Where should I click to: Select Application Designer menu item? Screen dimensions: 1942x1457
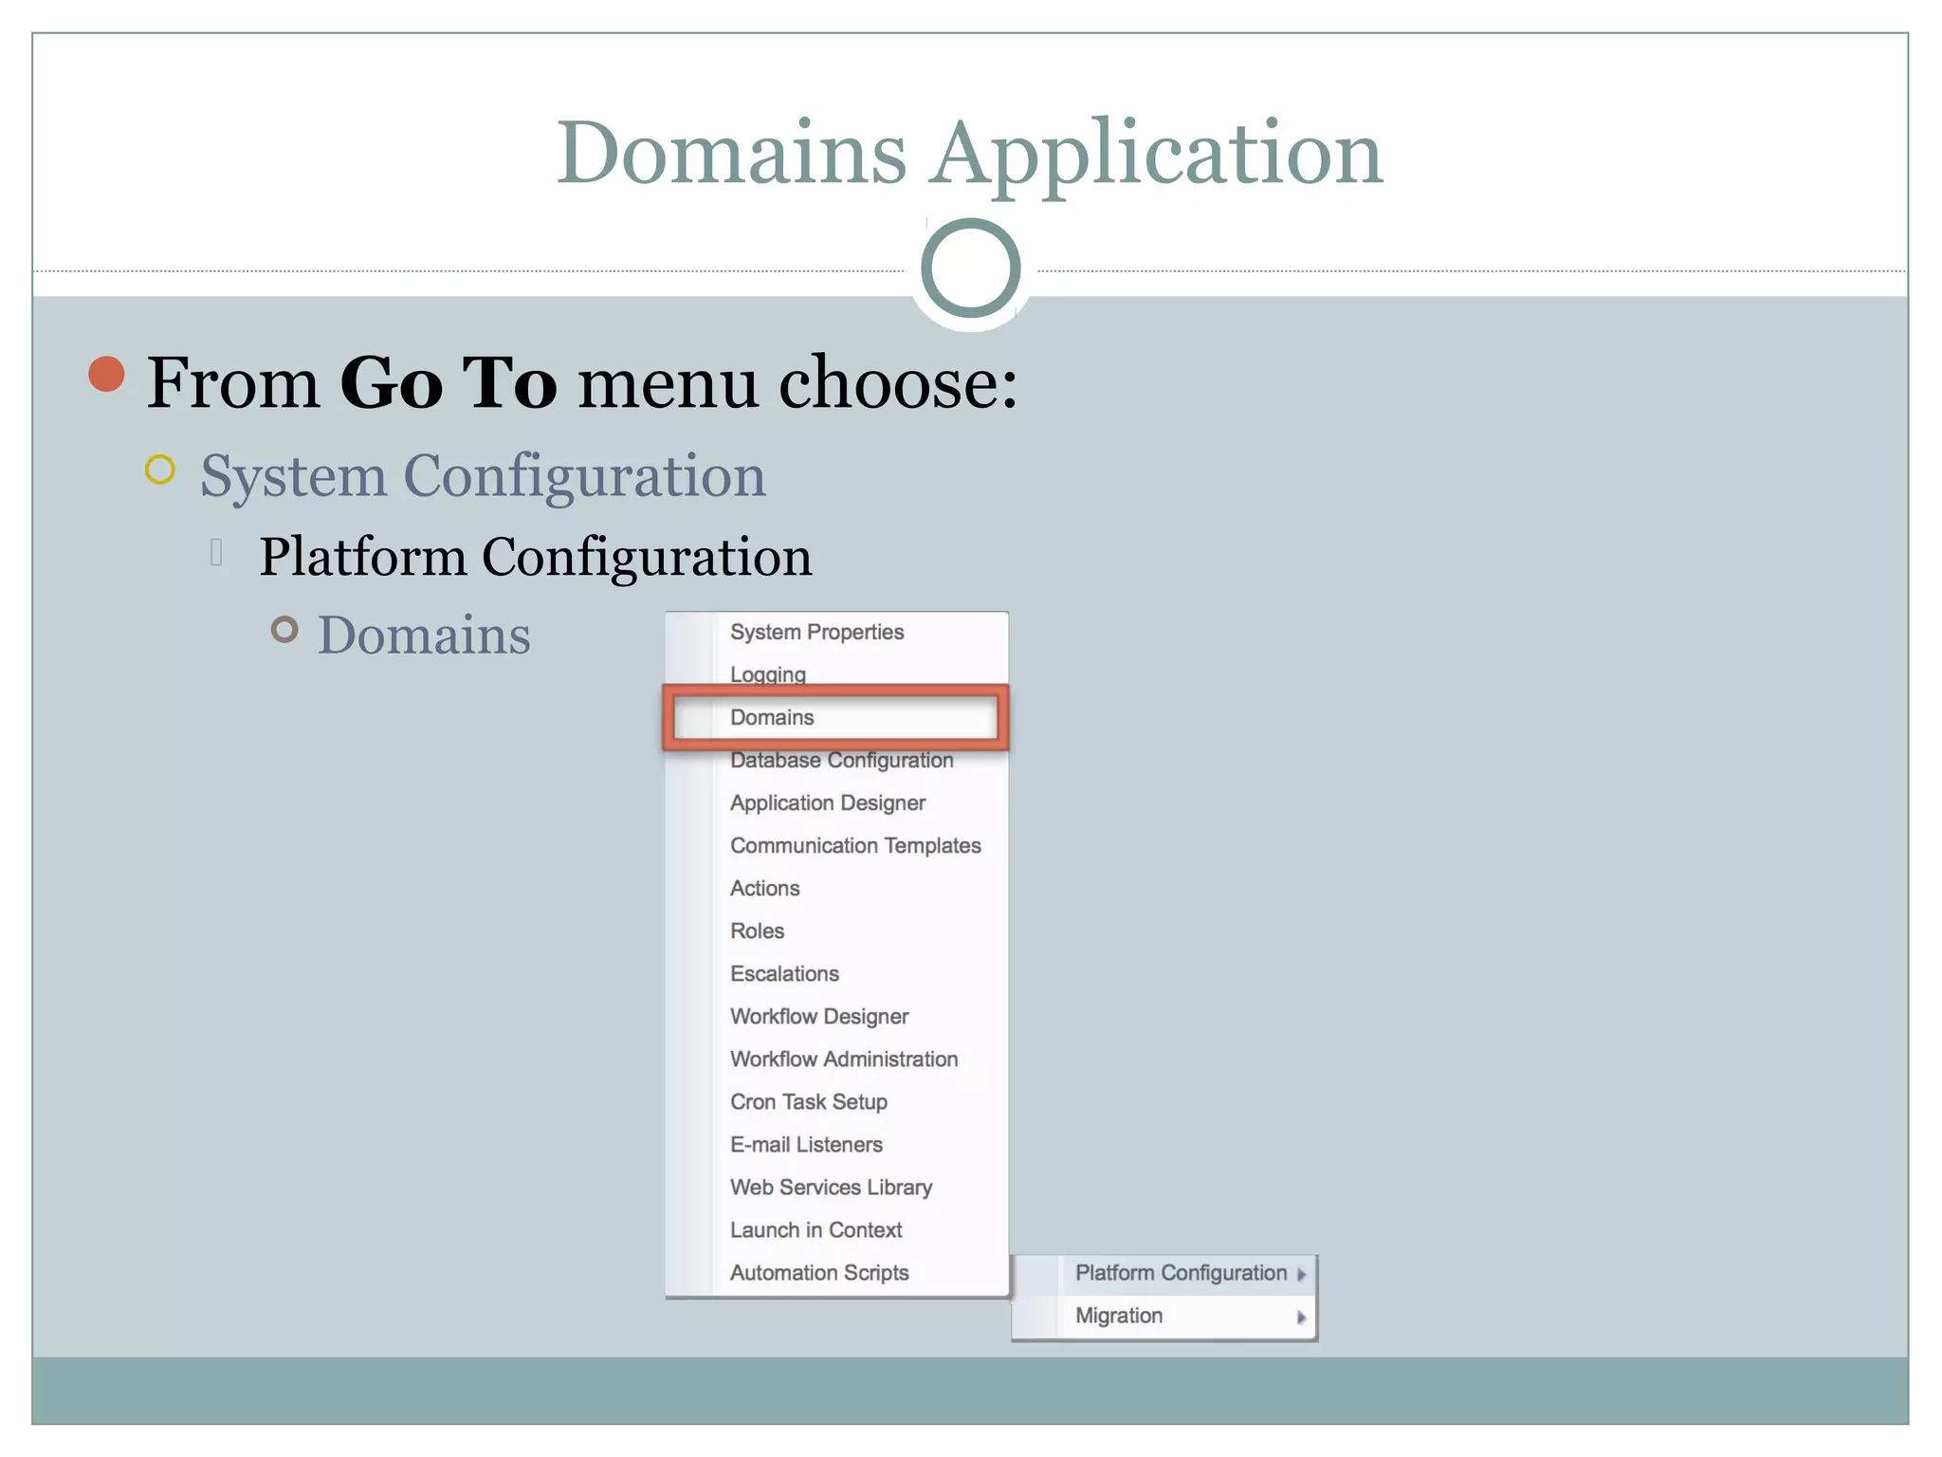[827, 803]
